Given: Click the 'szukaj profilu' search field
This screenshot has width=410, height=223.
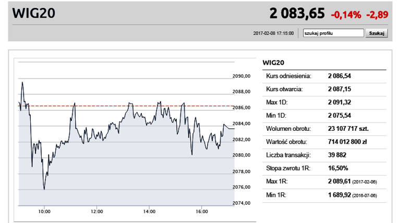Looking at the screenshot, I should pos(333,33).
